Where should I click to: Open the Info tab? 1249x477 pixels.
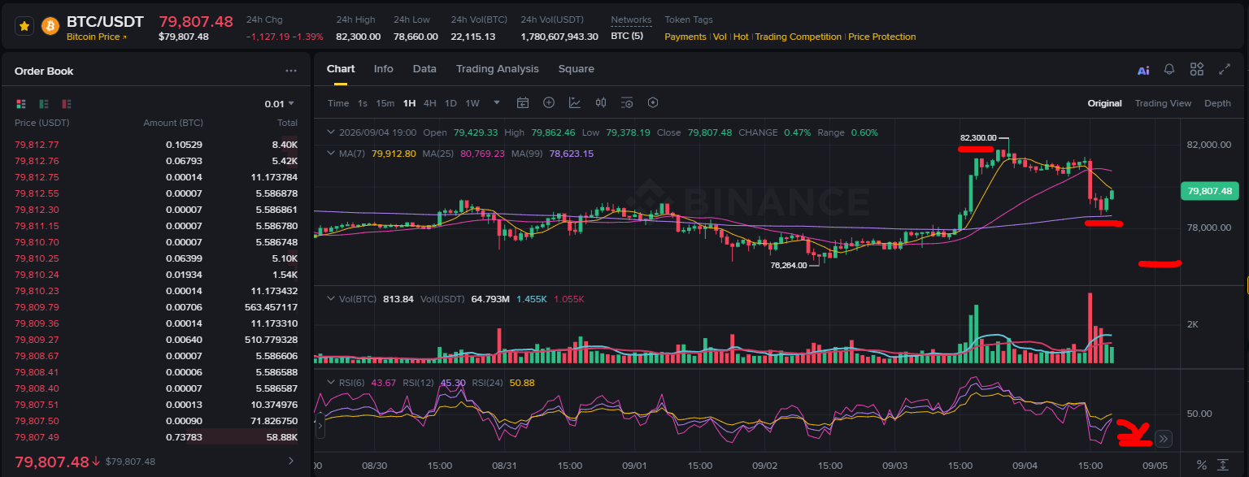[384, 69]
